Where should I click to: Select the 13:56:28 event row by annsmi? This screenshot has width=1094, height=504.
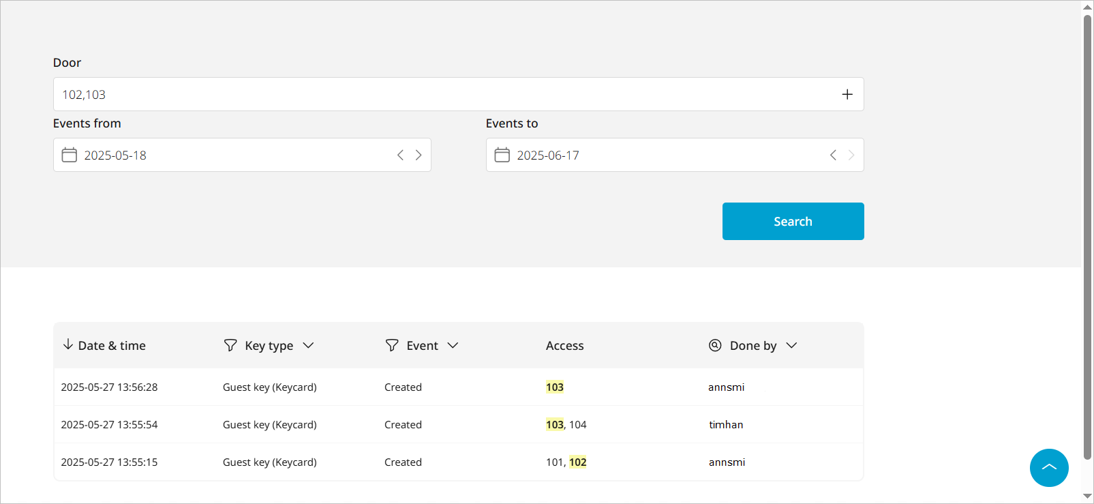pos(458,387)
